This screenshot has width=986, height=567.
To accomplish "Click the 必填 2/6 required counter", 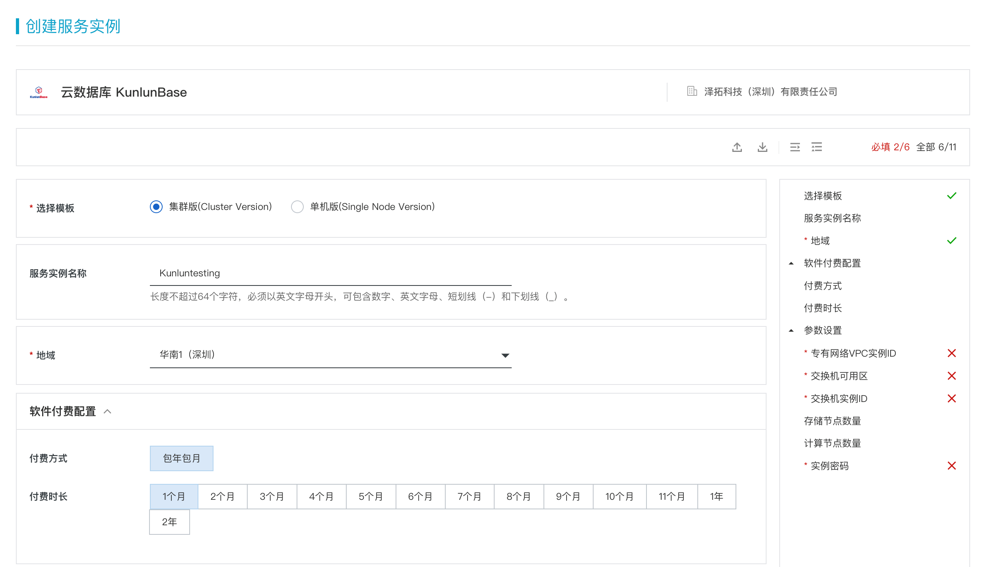I will [891, 147].
